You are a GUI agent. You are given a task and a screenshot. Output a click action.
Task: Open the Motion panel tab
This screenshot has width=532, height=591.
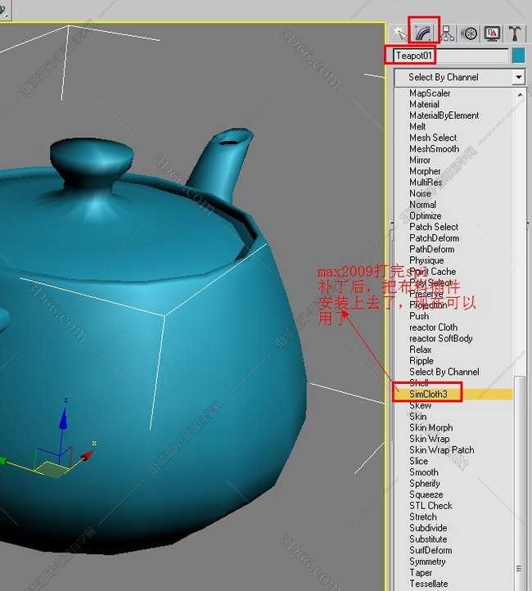click(470, 33)
